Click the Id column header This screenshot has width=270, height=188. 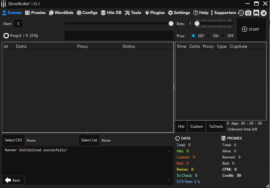tap(5, 46)
